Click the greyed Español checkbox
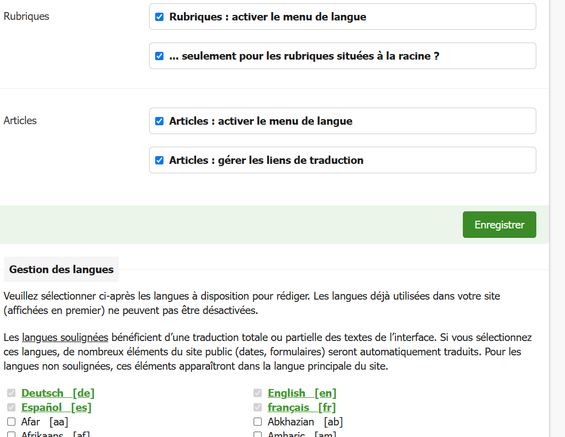565x437 pixels. (x=11, y=408)
